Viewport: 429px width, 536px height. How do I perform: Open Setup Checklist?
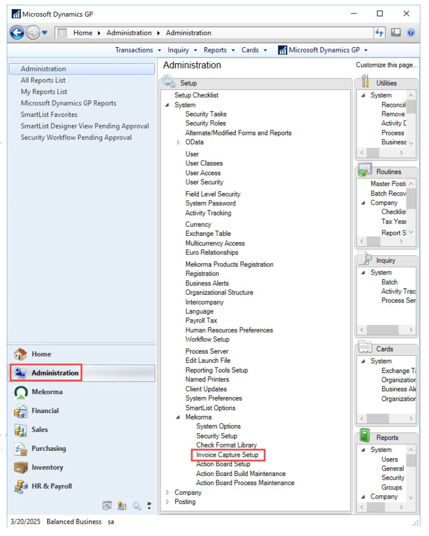click(196, 95)
